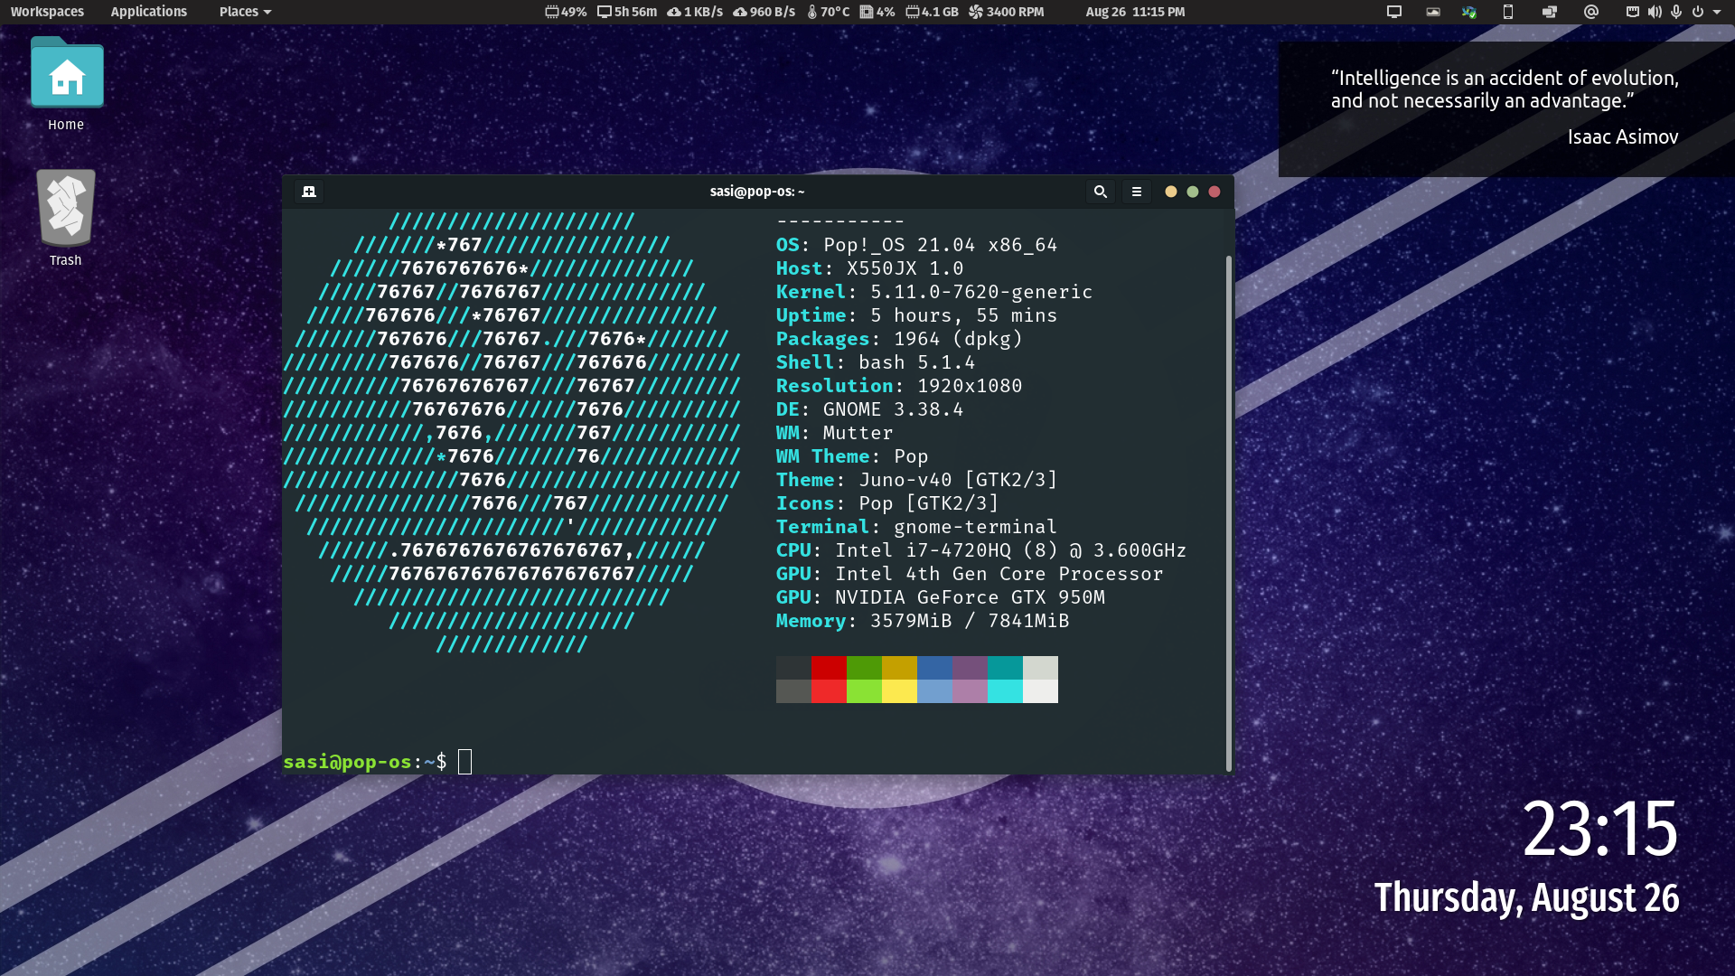1735x976 pixels.
Task: Click the volume speaker icon
Action: click(1655, 12)
